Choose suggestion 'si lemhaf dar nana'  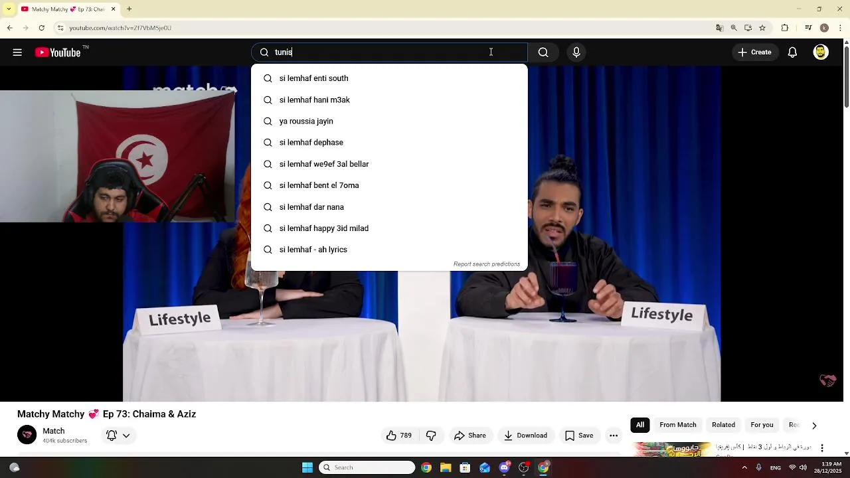point(389,207)
